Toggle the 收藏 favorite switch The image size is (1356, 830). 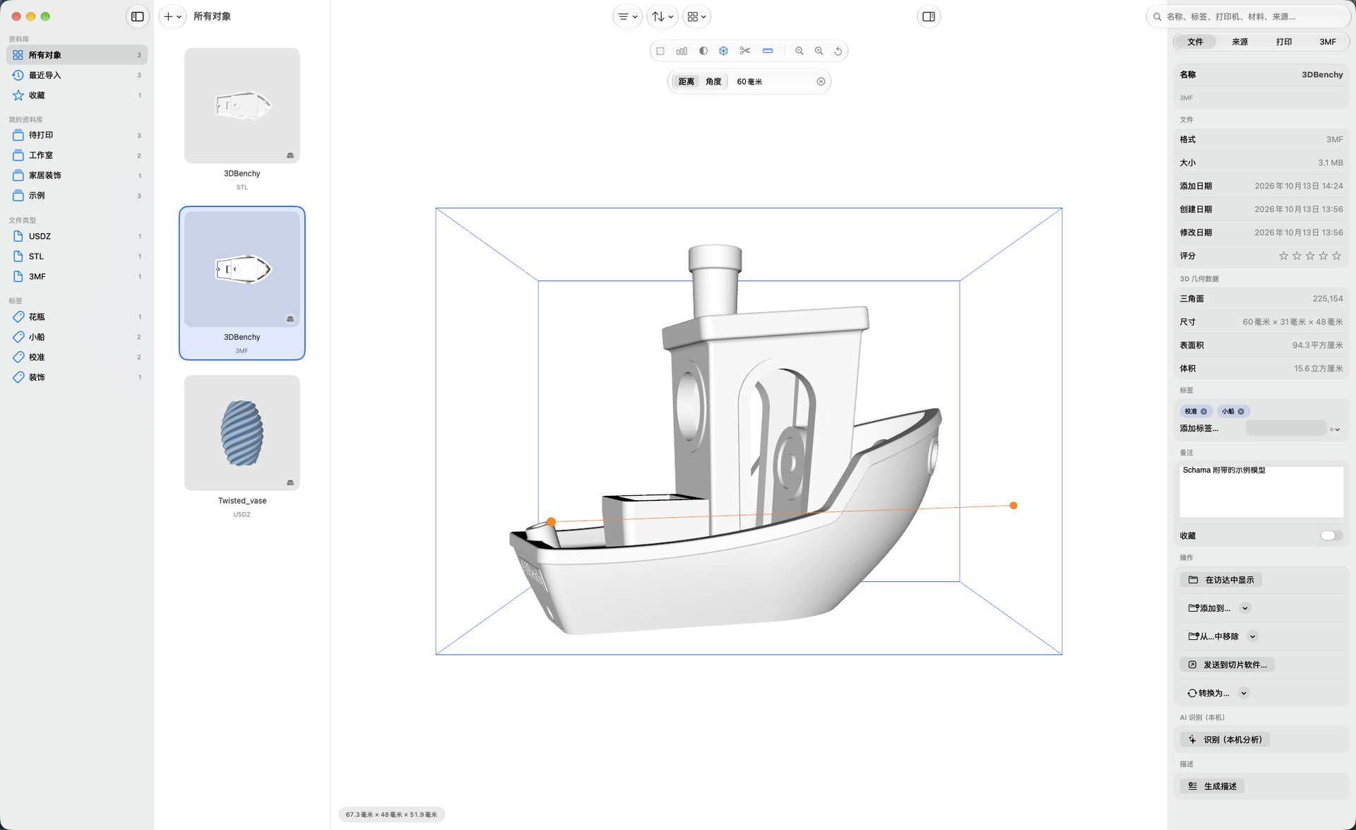tap(1331, 535)
